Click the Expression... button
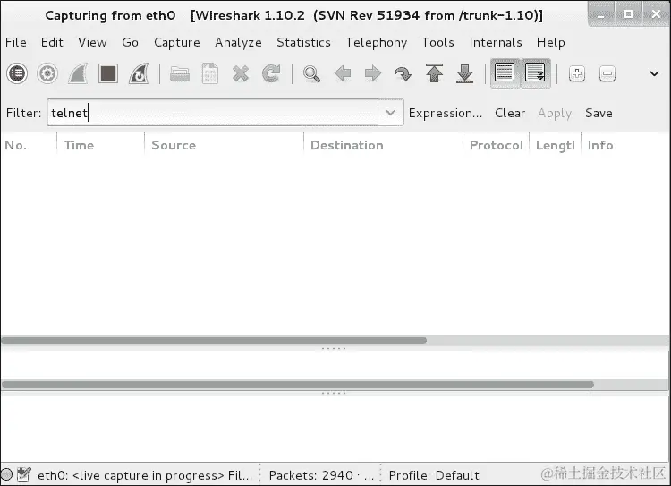This screenshot has height=486, width=671. coord(445,113)
